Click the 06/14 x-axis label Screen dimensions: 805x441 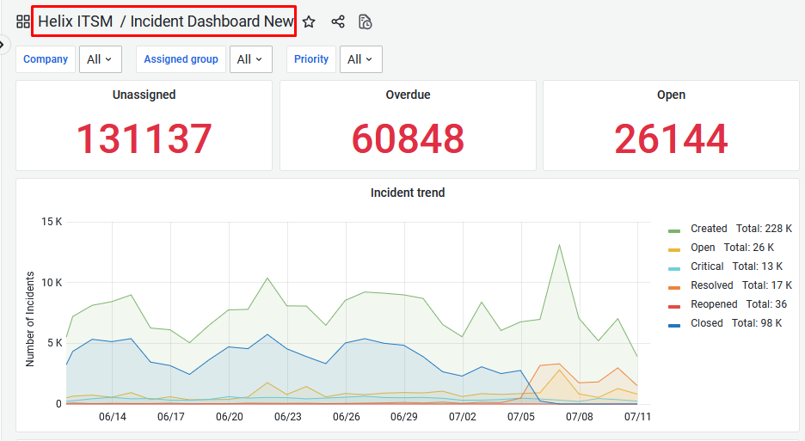tap(113, 416)
